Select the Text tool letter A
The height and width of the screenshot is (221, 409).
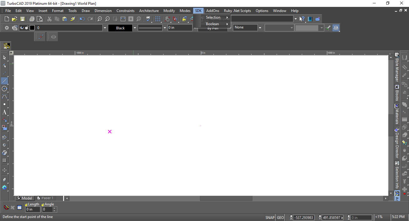4,112
